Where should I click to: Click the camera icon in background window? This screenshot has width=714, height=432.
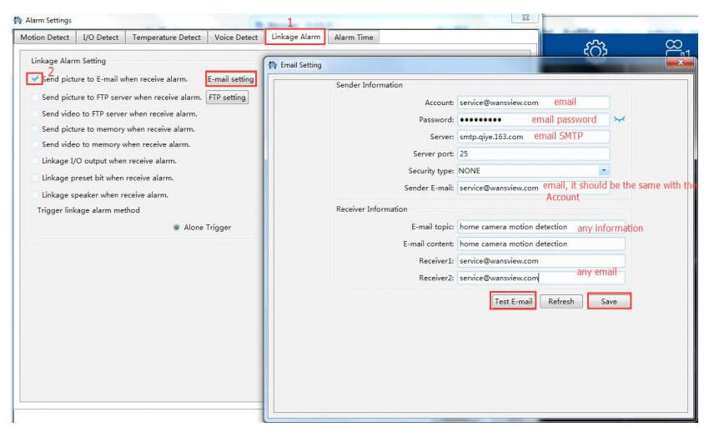676,48
